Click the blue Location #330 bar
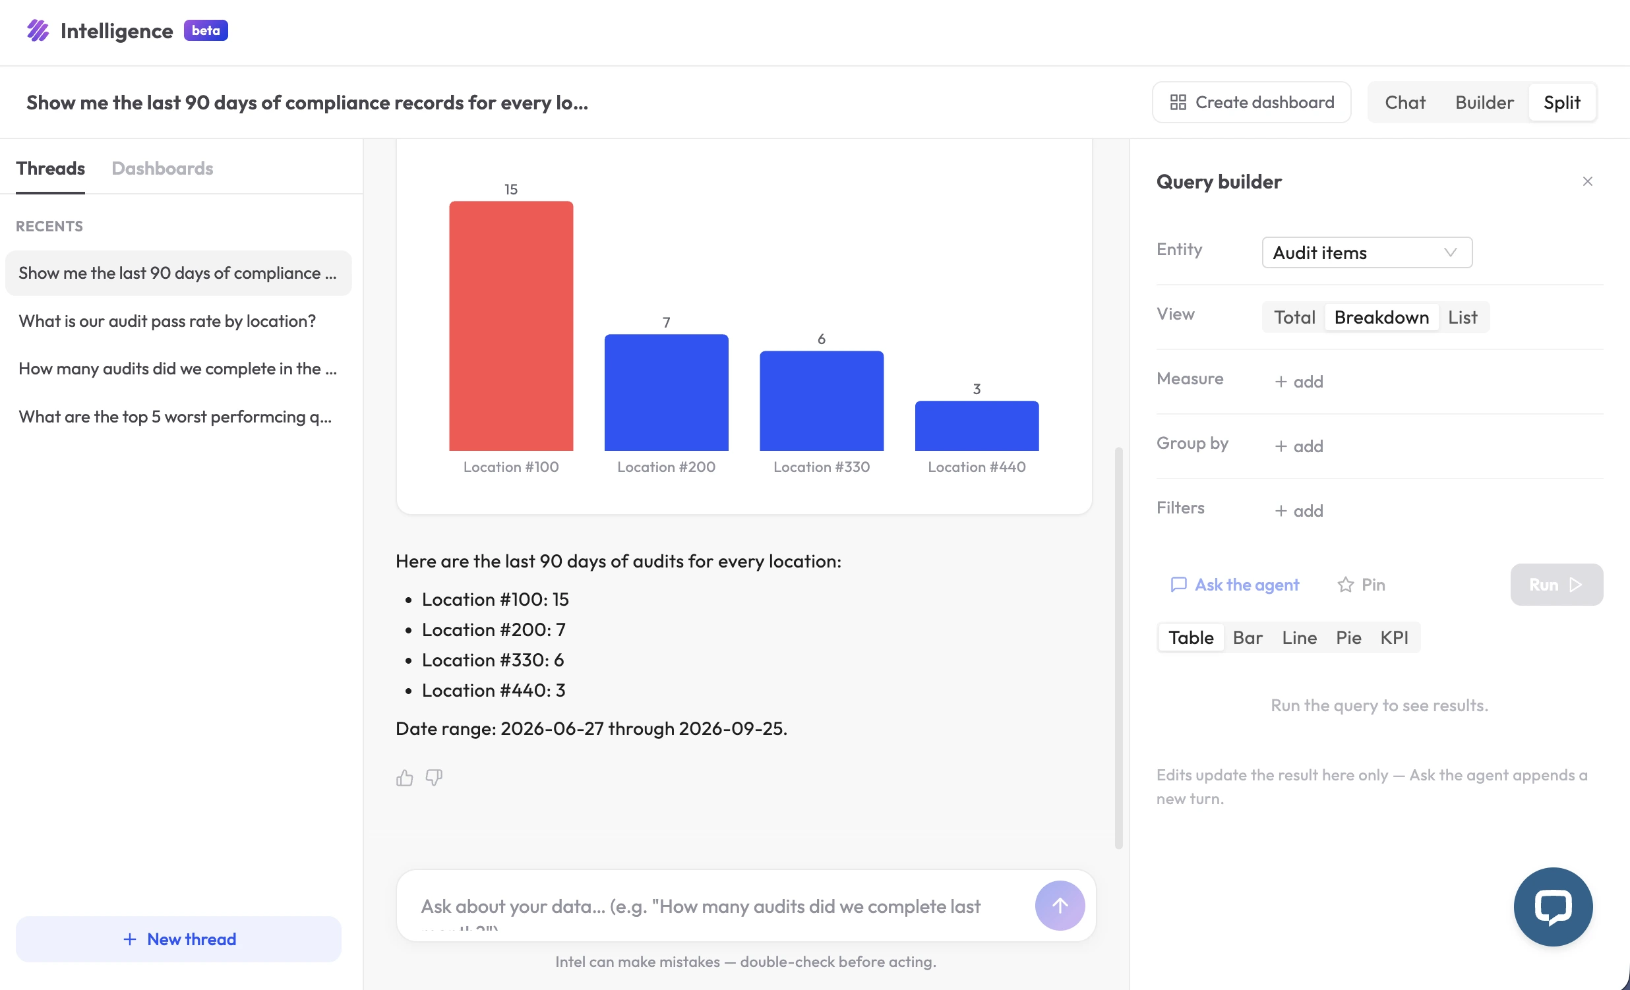 pos(821,401)
